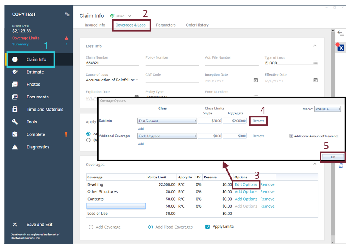Click Add Options for Contents
Viewport: 350px width, 248px height.
[x=246, y=199]
